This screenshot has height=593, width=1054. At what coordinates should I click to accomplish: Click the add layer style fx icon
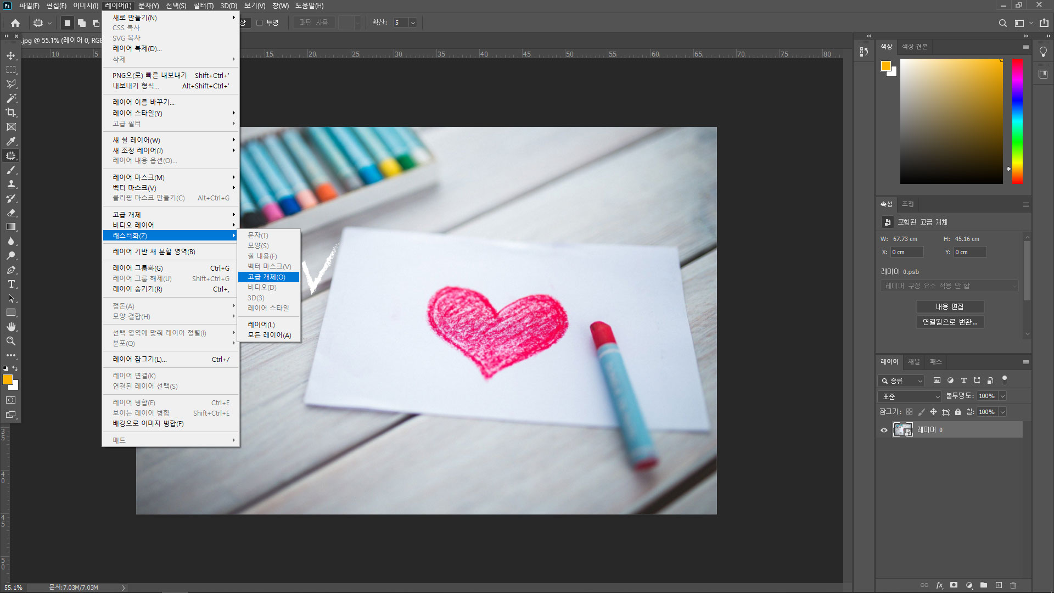tap(939, 585)
